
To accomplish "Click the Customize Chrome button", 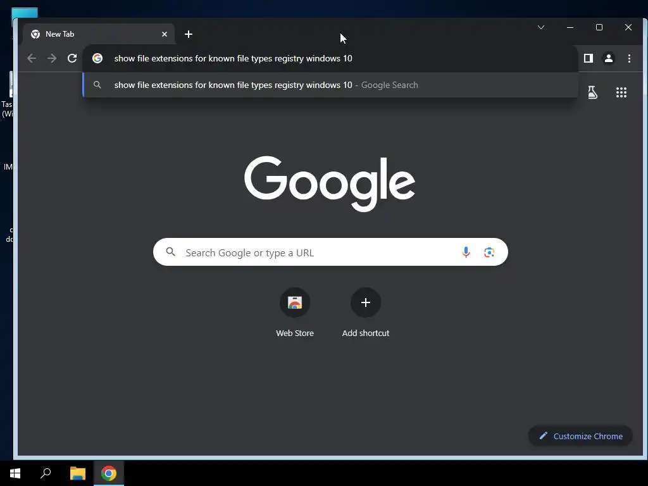I will click(581, 436).
